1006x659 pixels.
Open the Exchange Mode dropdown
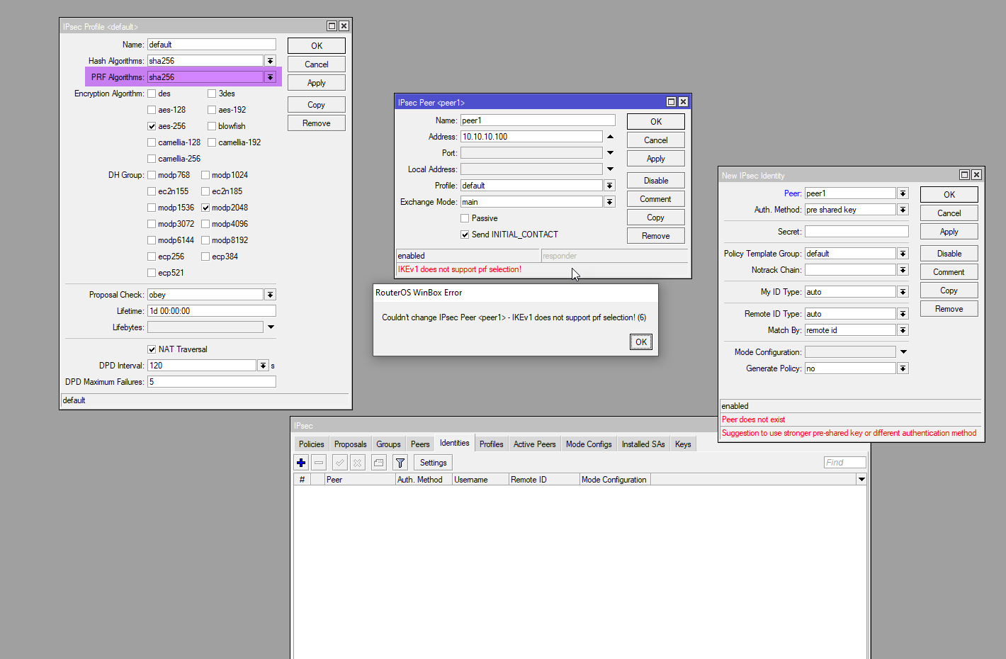coord(609,202)
